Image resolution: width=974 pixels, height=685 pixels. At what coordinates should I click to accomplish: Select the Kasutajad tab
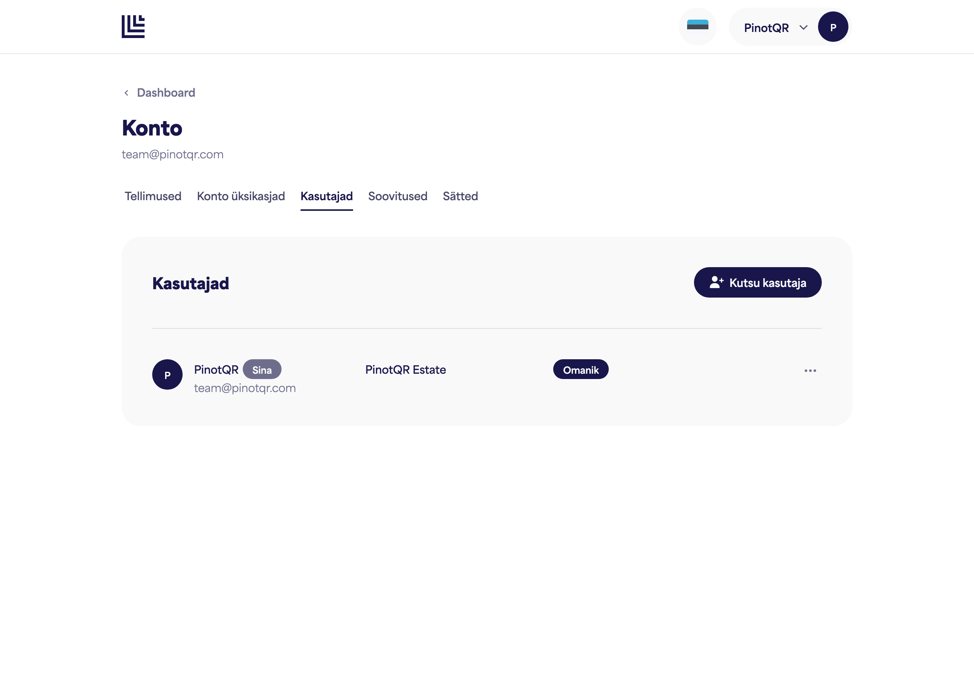[327, 196]
